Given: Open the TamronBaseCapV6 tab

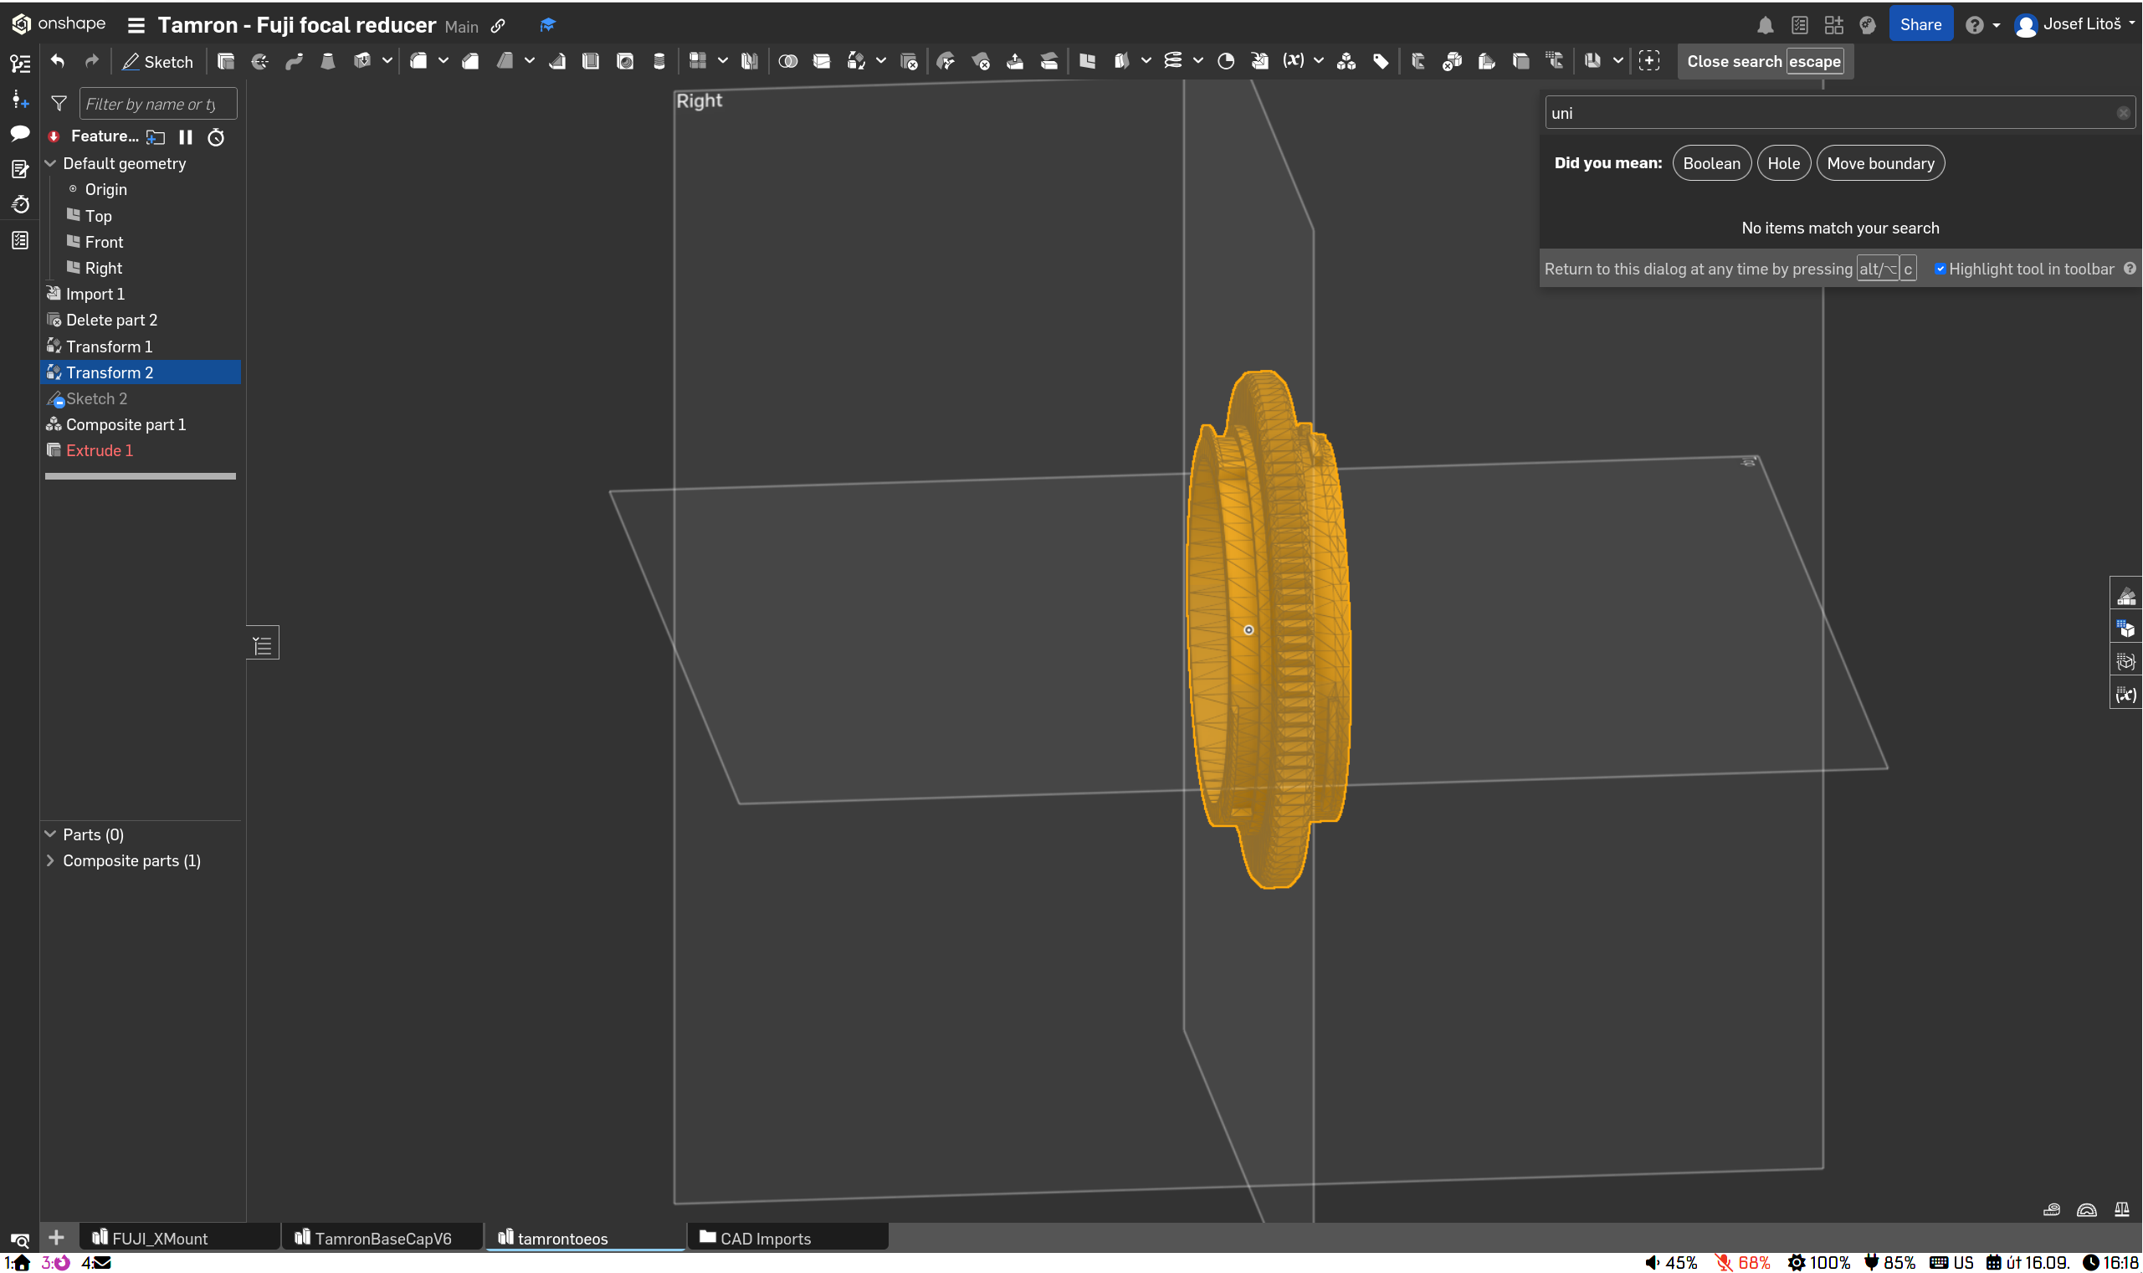Looking at the screenshot, I should (x=382, y=1238).
